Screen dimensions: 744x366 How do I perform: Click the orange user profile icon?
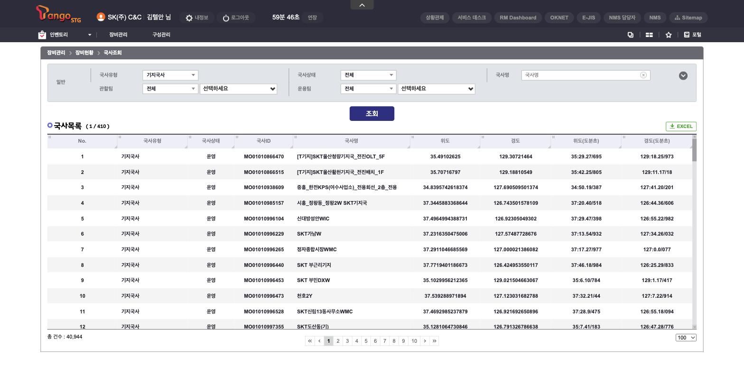tap(101, 17)
